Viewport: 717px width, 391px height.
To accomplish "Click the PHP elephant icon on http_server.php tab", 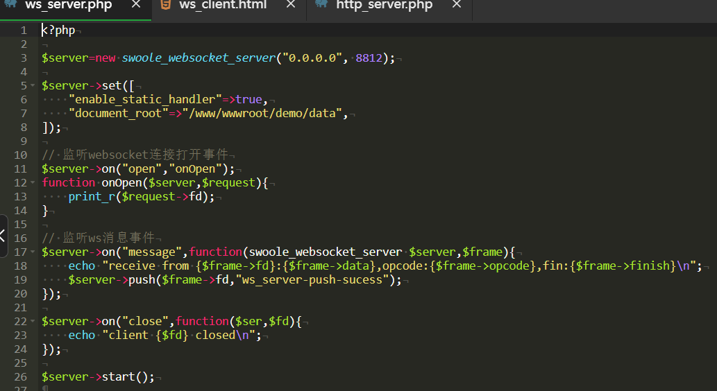I will [x=321, y=4].
